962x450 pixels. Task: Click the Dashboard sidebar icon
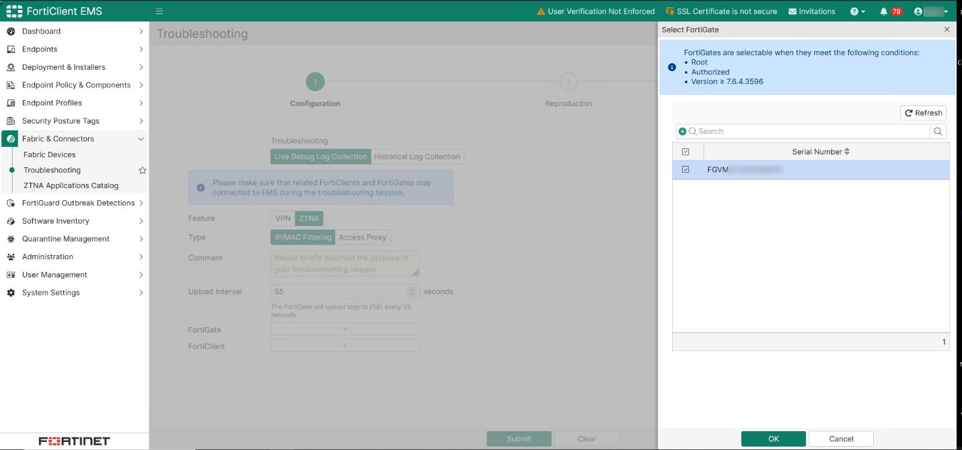point(11,32)
